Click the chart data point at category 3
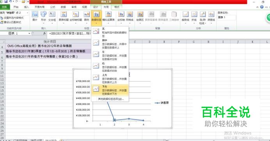This screenshot has width=270, height=141. coord(129,119)
